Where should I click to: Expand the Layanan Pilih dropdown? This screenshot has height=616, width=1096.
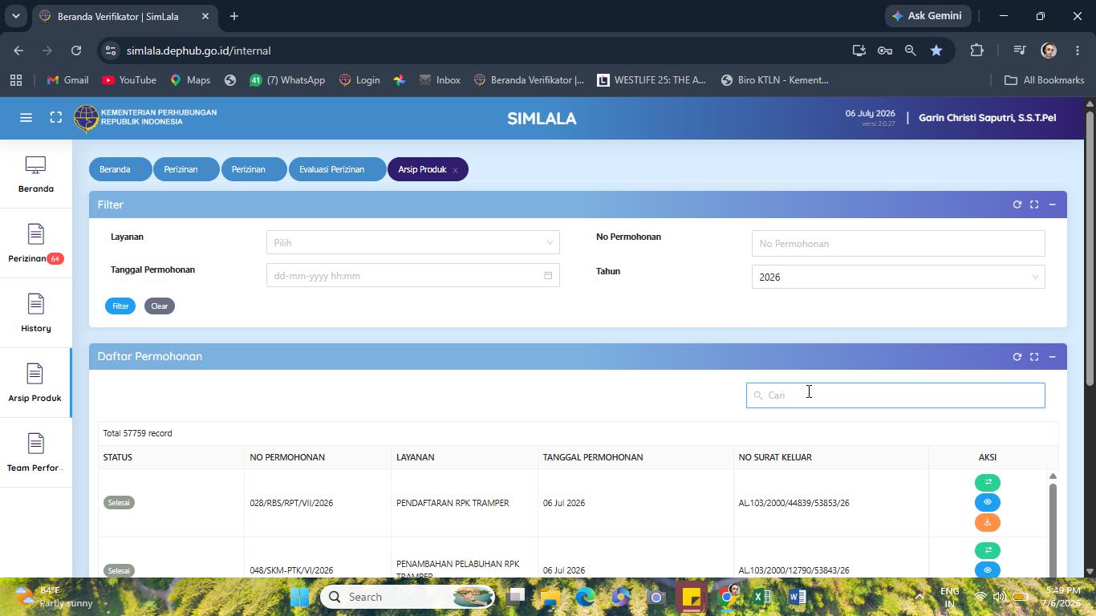click(x=412, y=242)
